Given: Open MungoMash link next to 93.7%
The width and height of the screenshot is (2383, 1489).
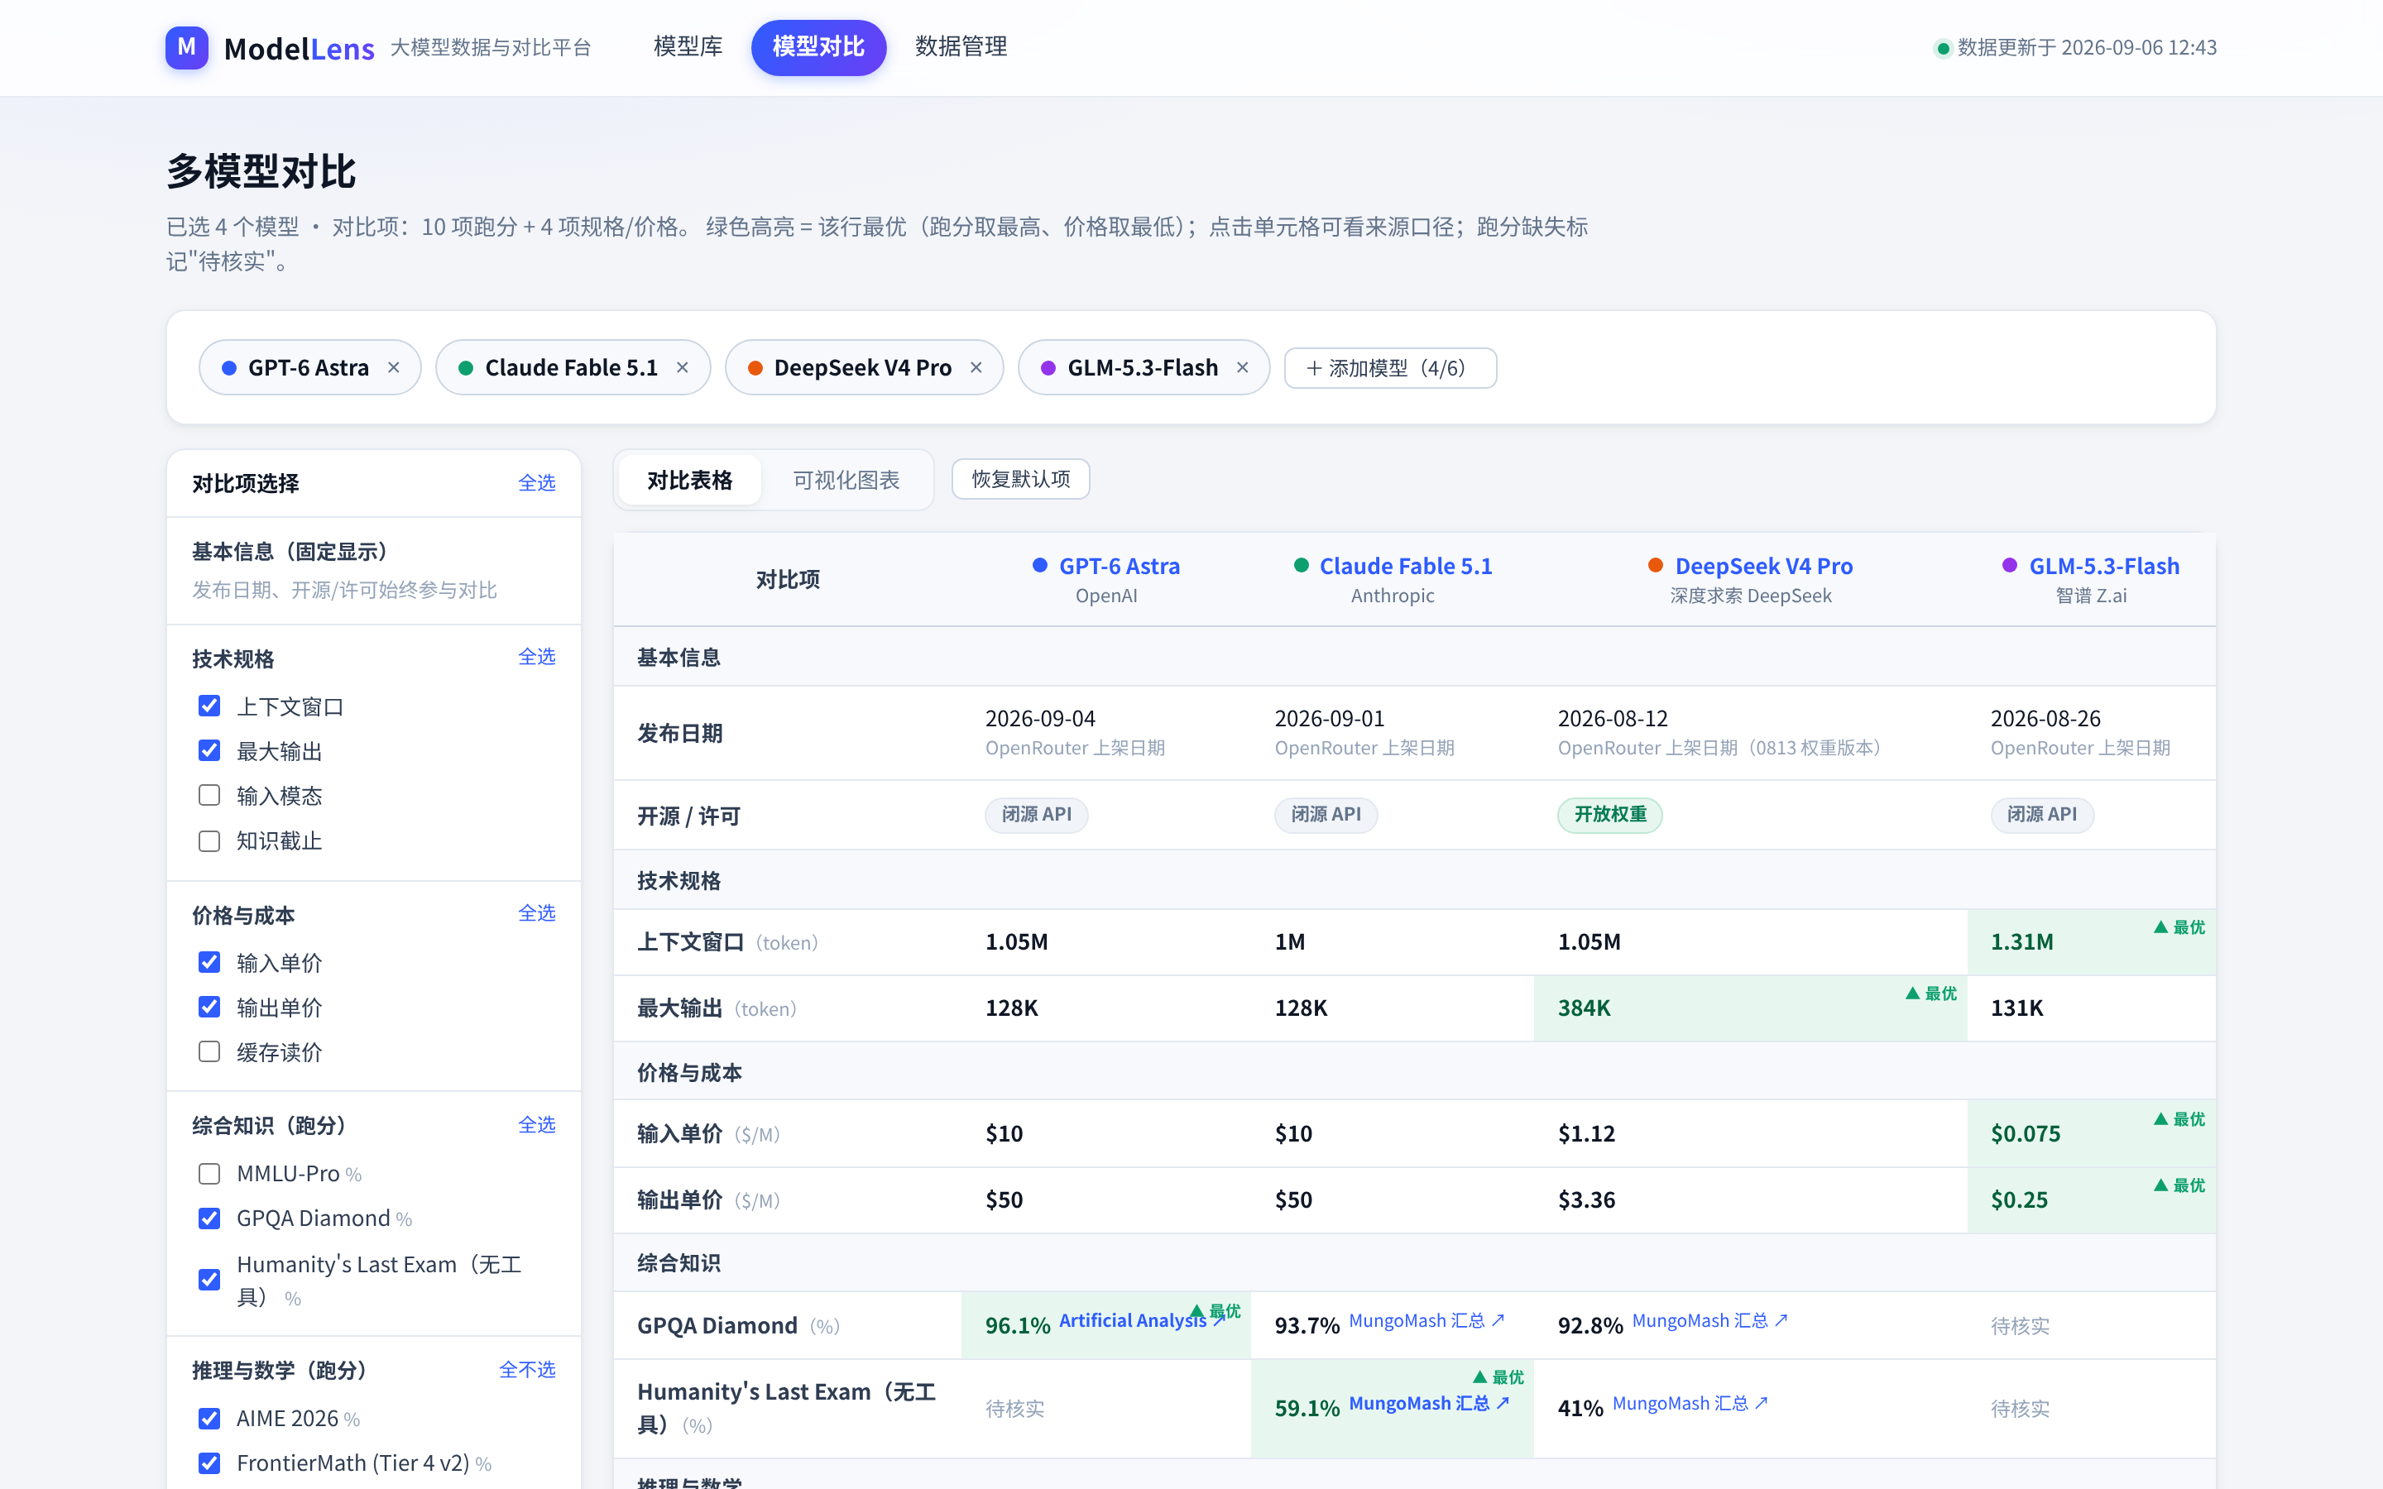Looking at the screenshot, I should (x=1426, y=1320).
